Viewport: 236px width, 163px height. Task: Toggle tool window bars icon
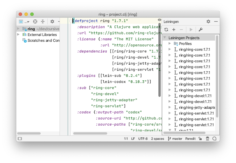[x=20, y=139]
